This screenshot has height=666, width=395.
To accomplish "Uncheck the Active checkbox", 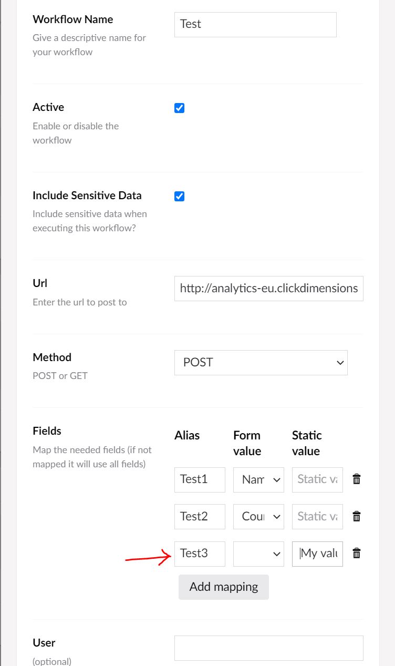I will coord(179,108).
